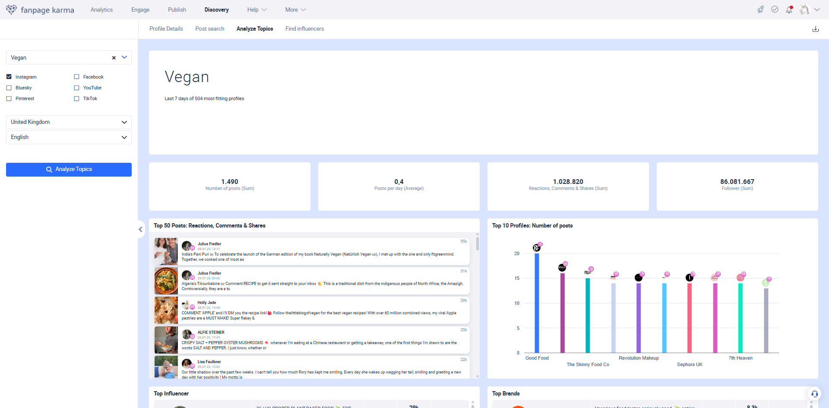The image size is (829, 408).
Task: Click the blue Good Food bar in the chart
Action: tap(537, 303)
